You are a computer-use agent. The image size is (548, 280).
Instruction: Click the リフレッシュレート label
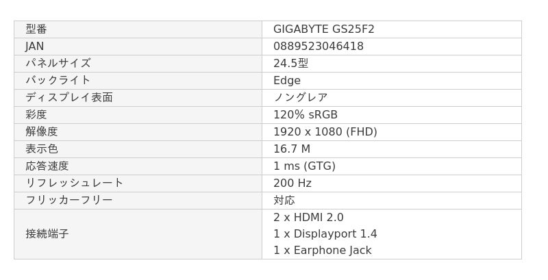coord(75,183)
